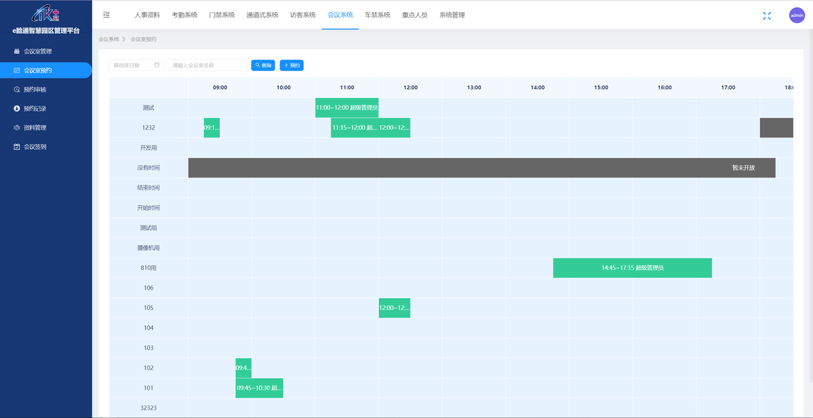Switch to the 访客系统 tab
813x418 pixels.
[302, 15]
